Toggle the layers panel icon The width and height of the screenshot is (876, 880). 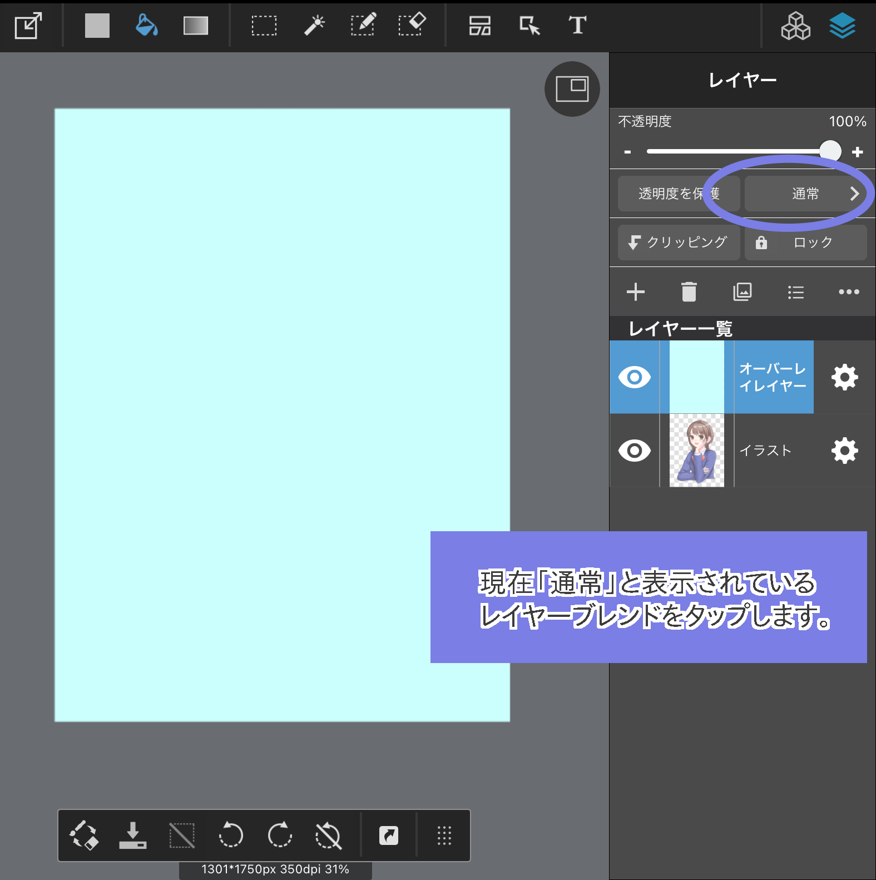(842, 26)
